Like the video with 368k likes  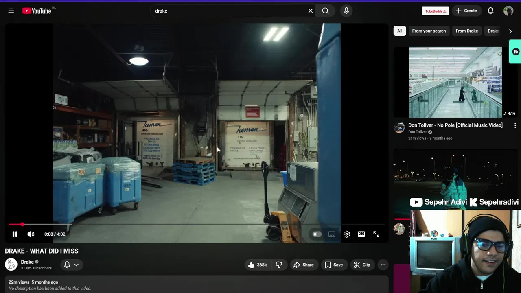(x=257, y=265)
